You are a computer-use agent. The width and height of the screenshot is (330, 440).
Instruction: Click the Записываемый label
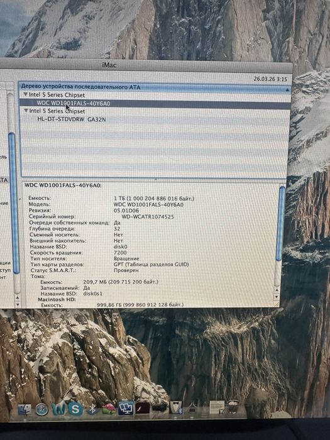60,288
